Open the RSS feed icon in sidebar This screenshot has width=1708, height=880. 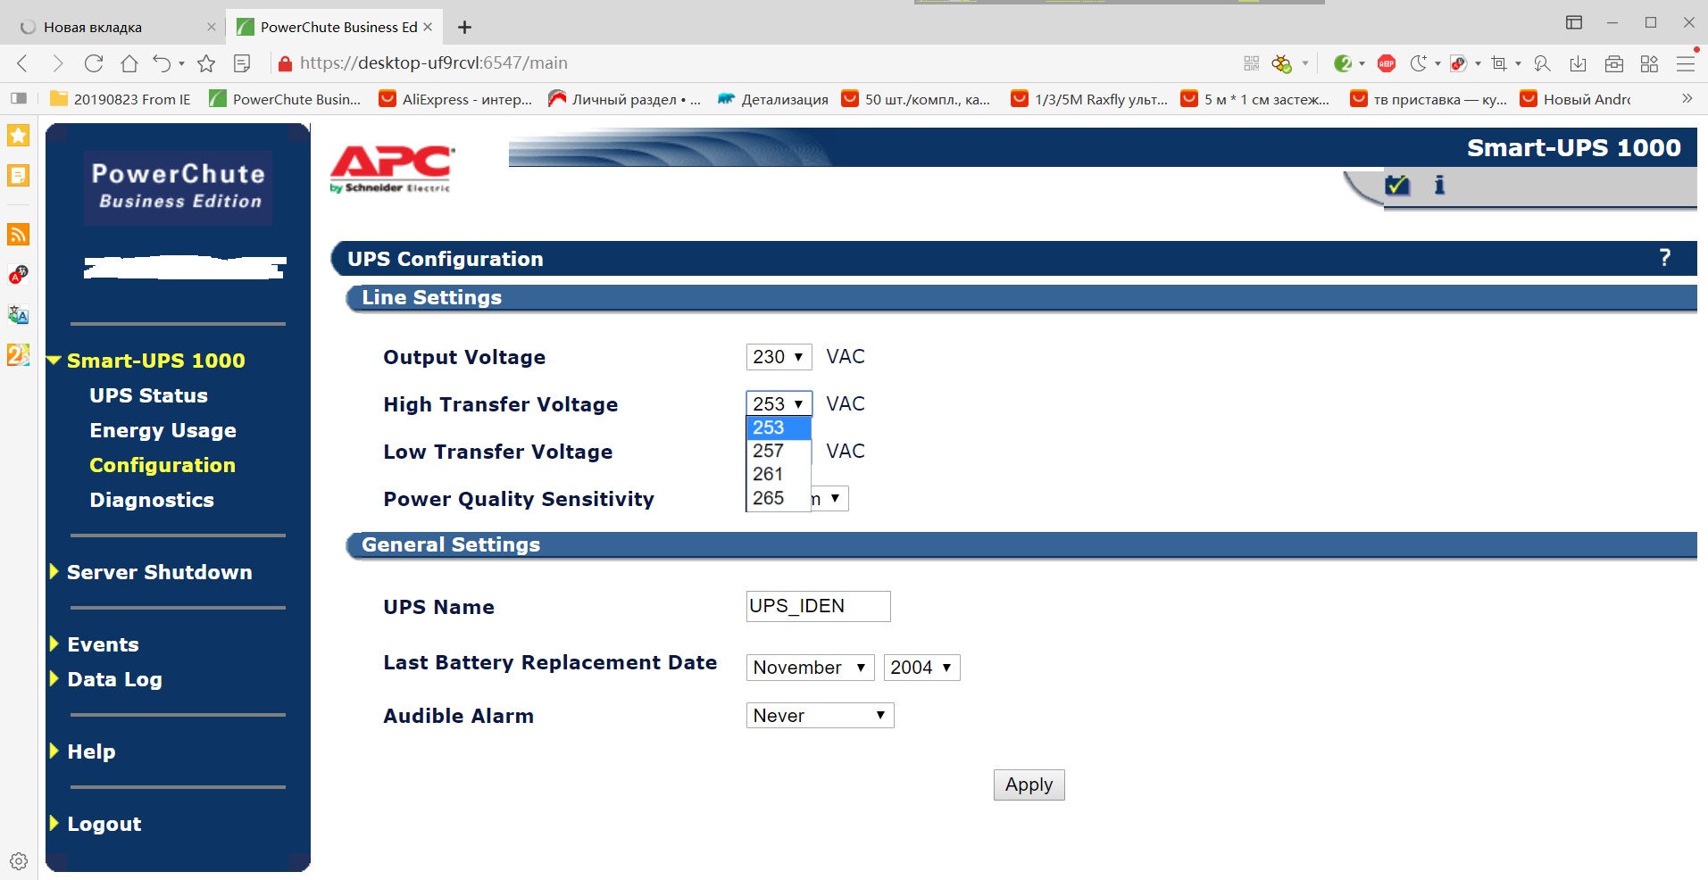point(19,235)
